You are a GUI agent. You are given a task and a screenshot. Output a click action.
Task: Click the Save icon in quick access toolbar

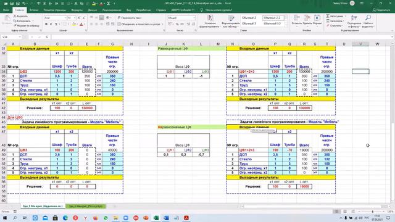pos(12,4)
